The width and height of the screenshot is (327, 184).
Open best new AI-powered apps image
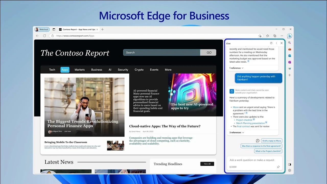click(x=192, y=95)
